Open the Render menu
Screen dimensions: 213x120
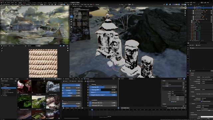[x=8, y=2]
